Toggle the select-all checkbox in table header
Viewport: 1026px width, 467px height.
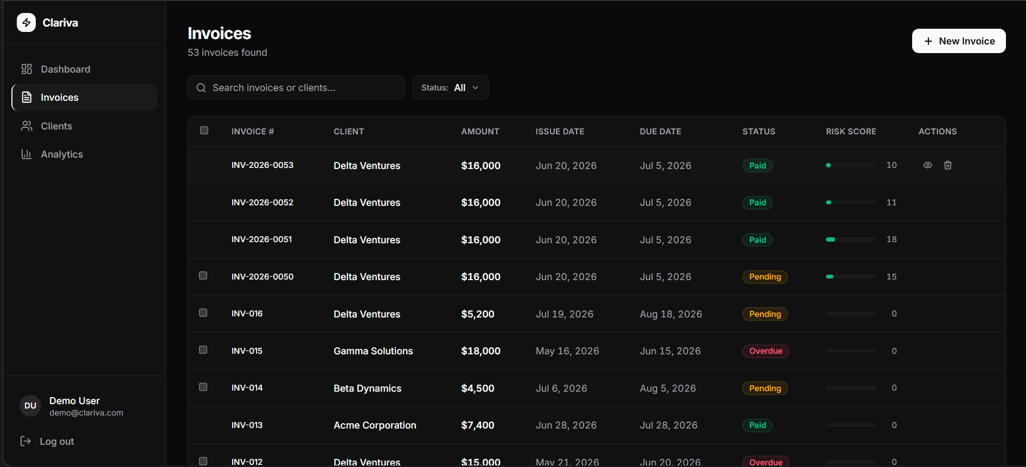tap(204, 131)
